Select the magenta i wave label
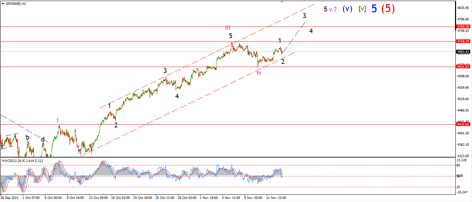Viewport: 472px width, 202px height. pyautogui.click(x=58, y=121)
